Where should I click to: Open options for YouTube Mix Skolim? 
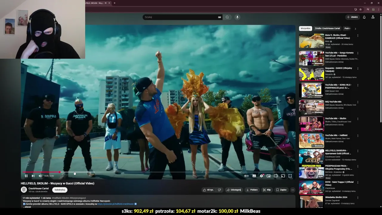[358, 119]
